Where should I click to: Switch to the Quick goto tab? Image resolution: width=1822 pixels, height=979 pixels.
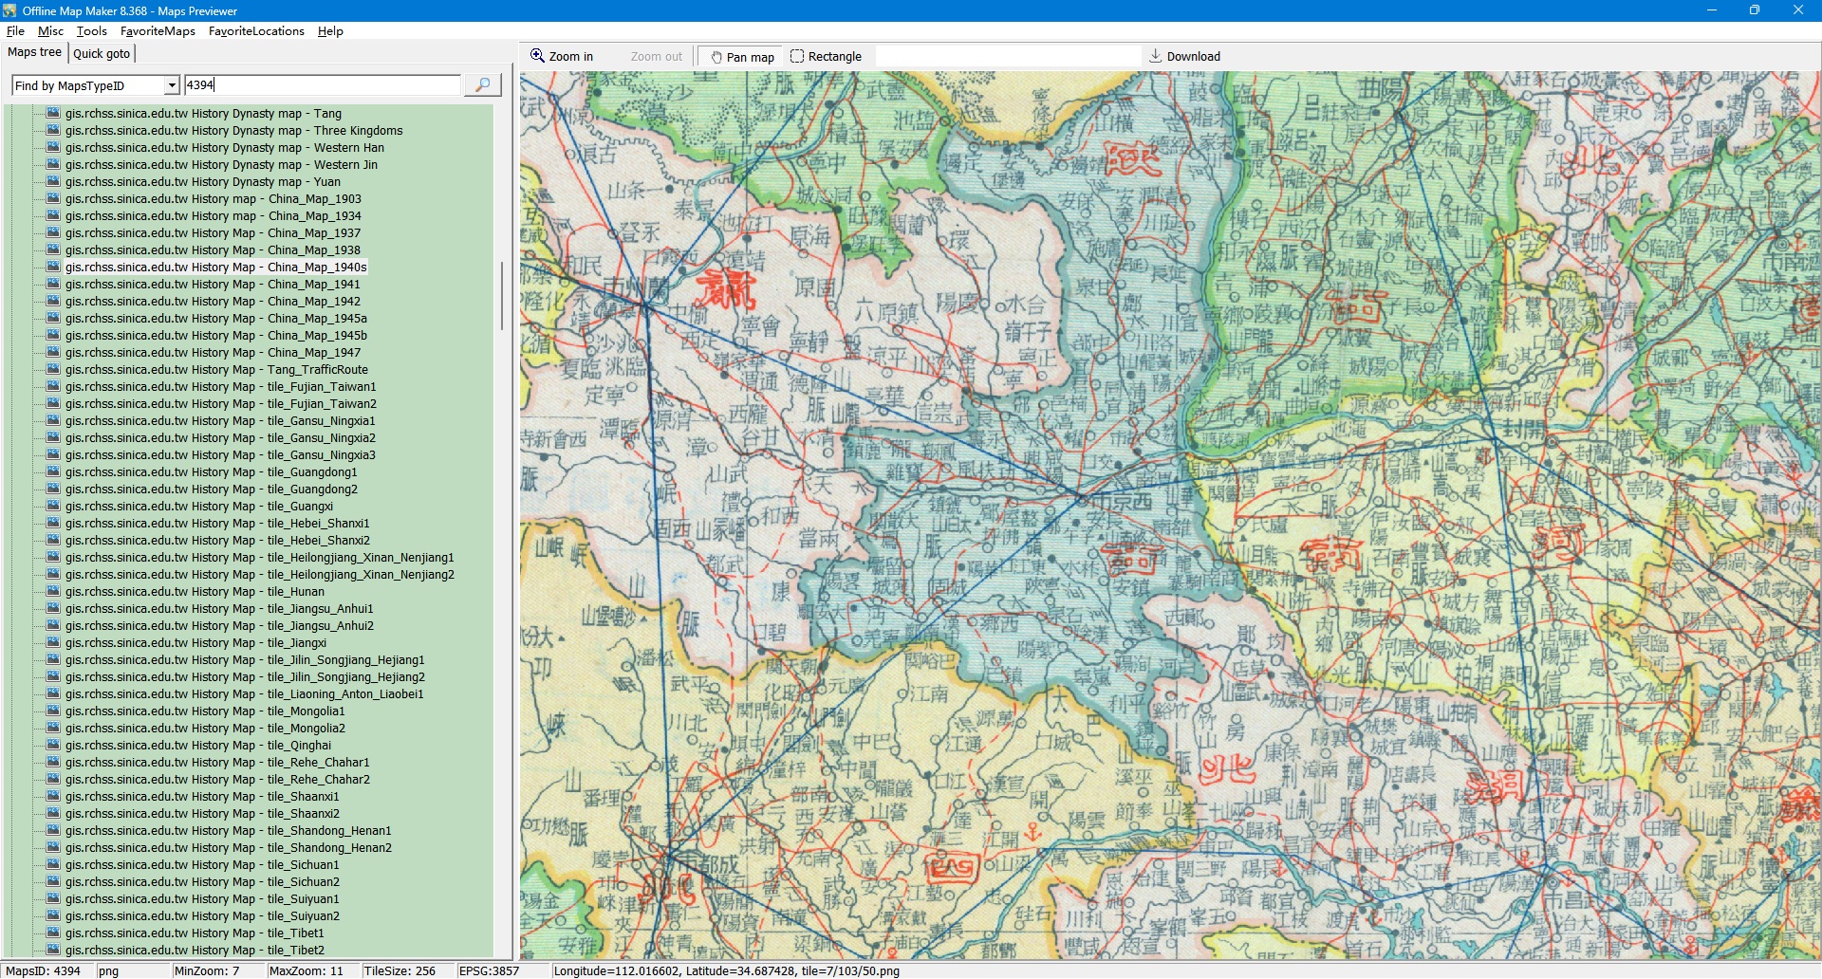102,54
